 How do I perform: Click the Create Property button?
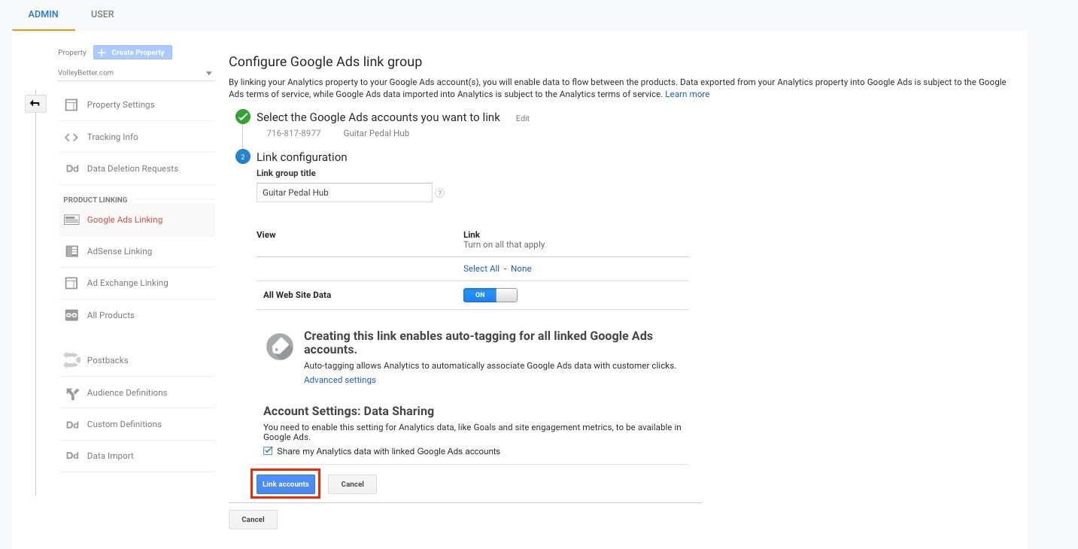pyautogui.click(x=133, y=53)
